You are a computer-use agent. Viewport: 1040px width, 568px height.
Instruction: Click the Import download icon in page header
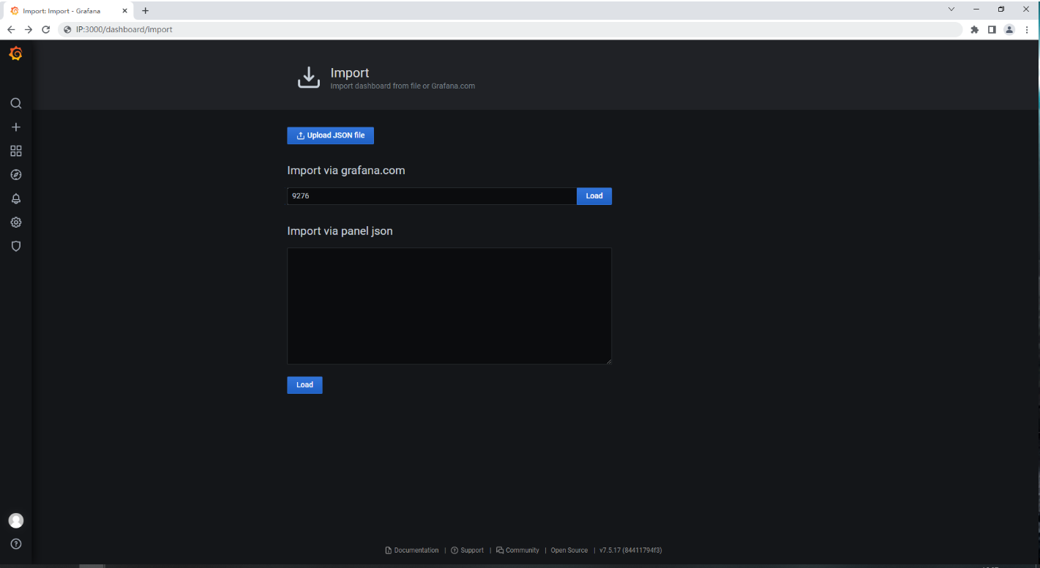click(309, 78)
